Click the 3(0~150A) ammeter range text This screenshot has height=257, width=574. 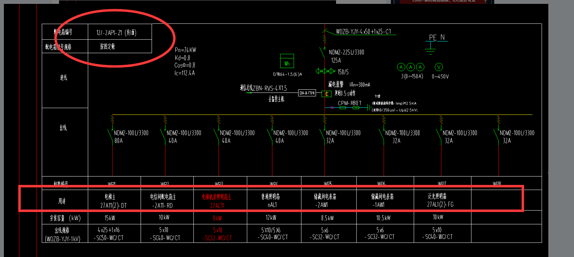click(x=412, y=76)
